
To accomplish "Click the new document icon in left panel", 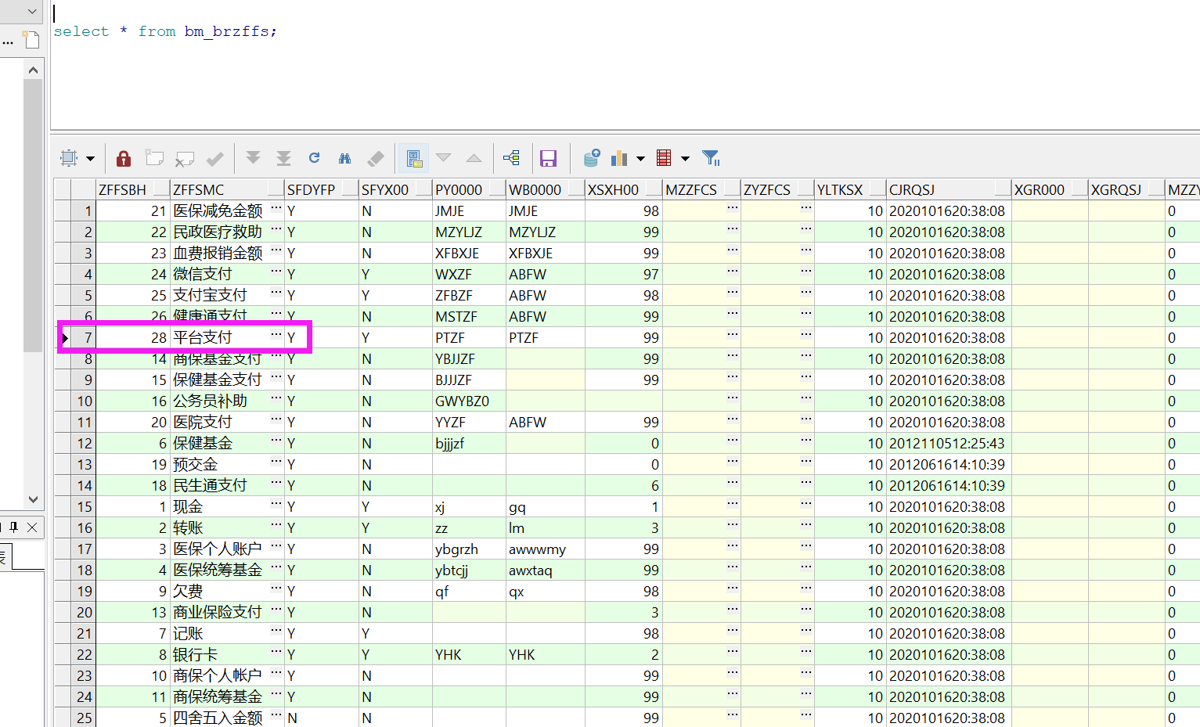I will [31, 40].
